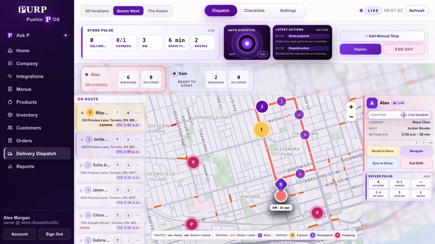Click the End Shift button
435x244 pixels.
416,163
